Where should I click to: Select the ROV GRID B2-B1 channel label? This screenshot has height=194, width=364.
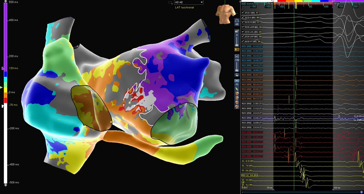(x=252, y=75)
